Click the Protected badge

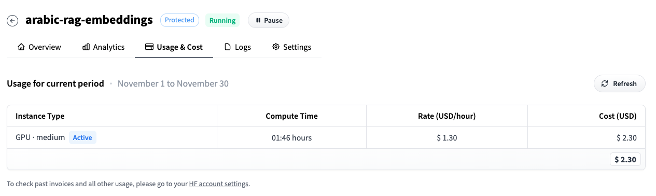tap(179, 20)
